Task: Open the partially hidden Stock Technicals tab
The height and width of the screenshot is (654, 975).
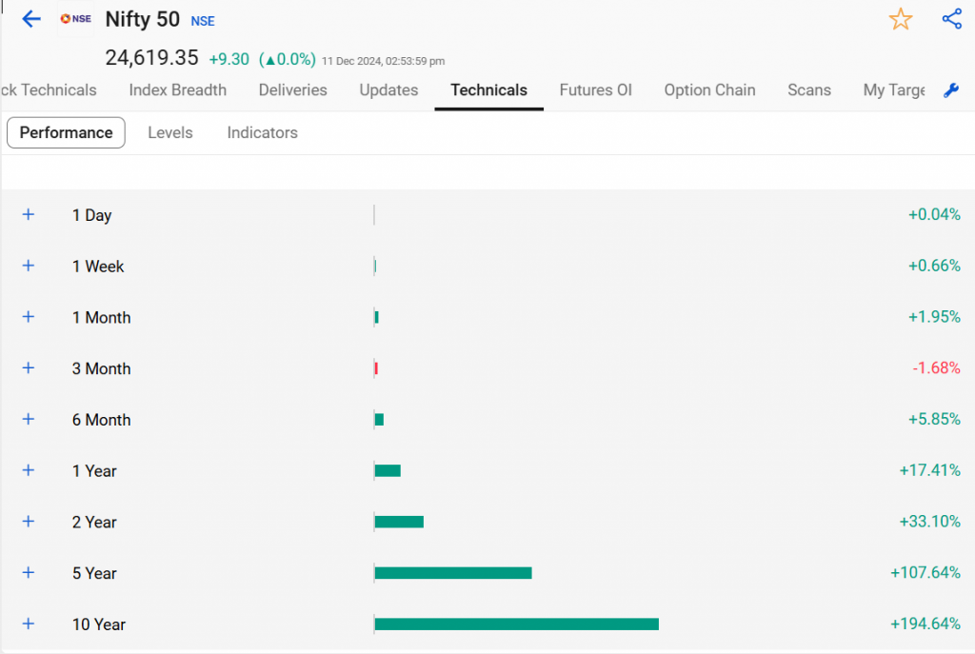Action: click(x=49, y=90)
